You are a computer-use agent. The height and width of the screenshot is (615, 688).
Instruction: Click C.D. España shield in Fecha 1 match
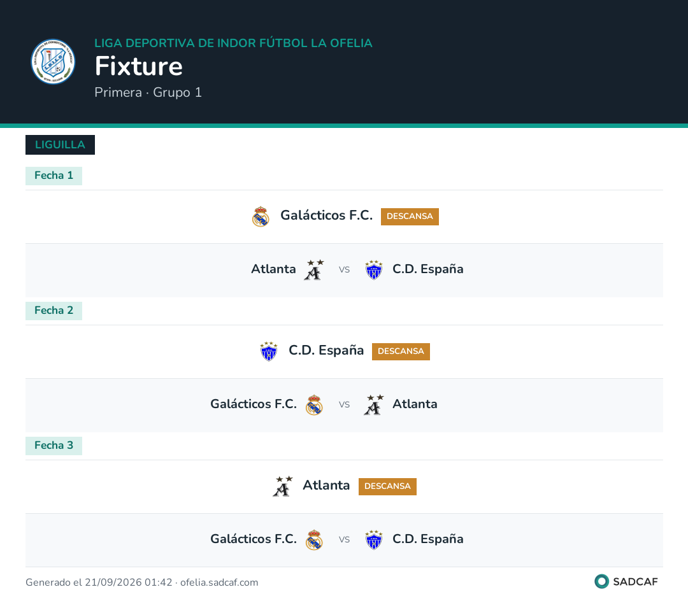(374, 270)
